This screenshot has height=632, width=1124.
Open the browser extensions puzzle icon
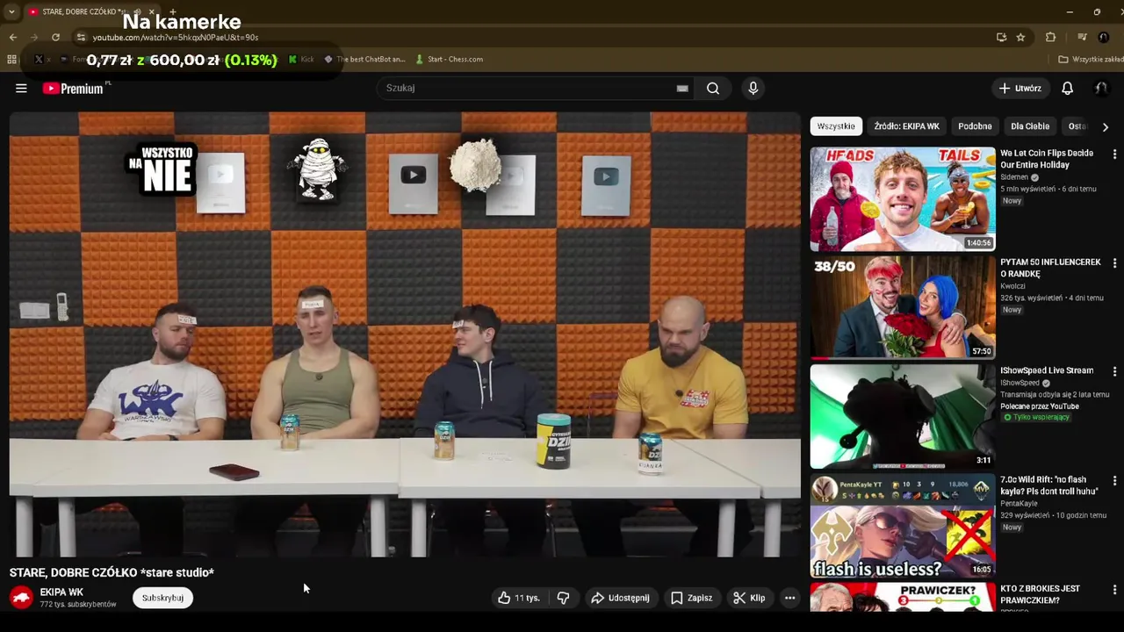click(1050, 37)
